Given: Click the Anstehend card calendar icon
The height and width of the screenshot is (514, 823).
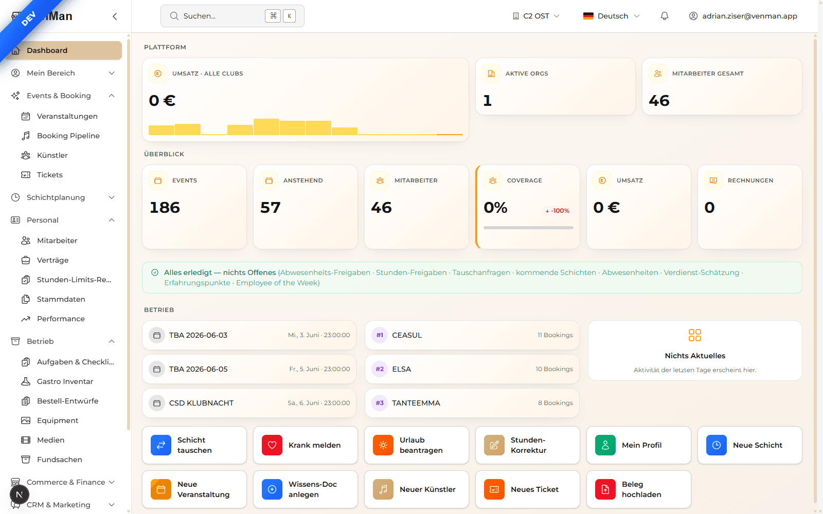Looking at the screenshot, I should tap(269, 180).
